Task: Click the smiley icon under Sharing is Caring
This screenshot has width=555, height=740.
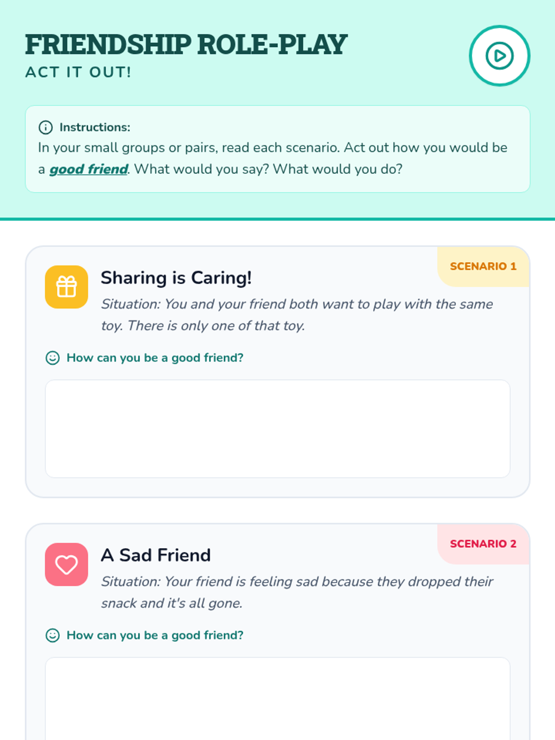Action: pyautogui.click(x=53, y=358)
